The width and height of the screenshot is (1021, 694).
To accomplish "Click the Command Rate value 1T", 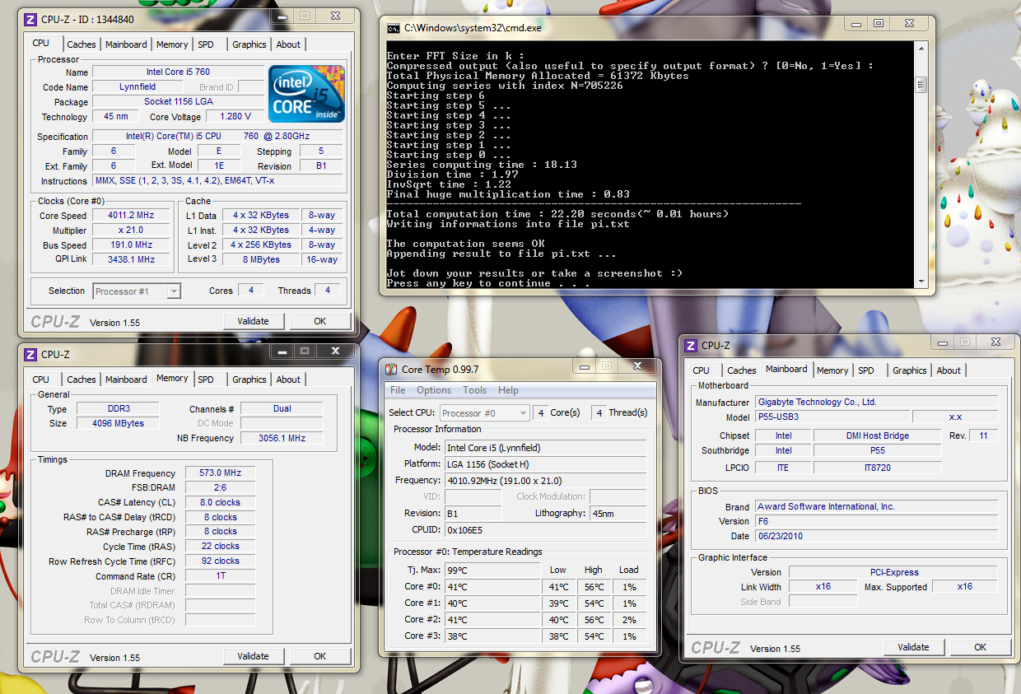I will click(x=221, y=575).
